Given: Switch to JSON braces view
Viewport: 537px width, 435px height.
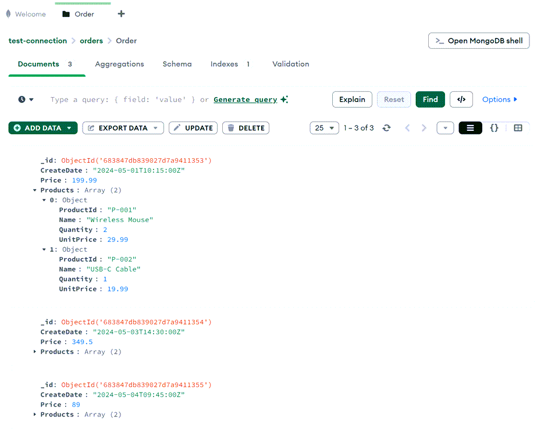Looking at the screenshot, I should 494,128.
